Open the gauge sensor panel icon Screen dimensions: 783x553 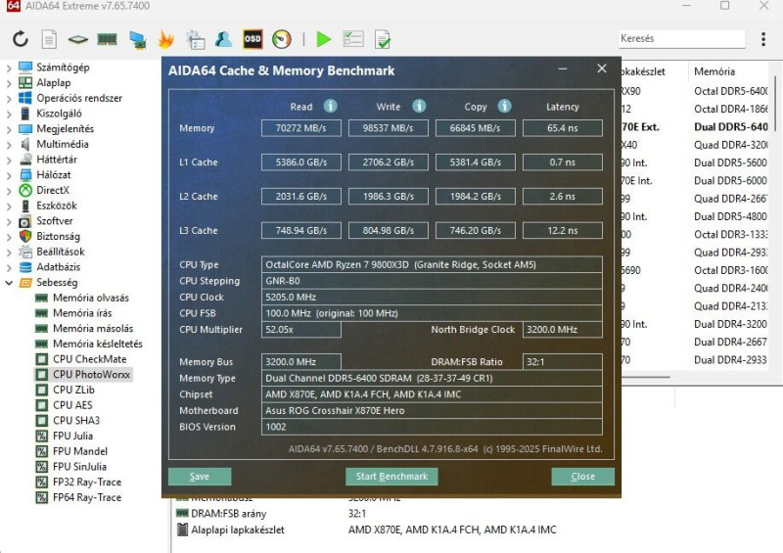pyautogui.click(x=282, y=39)
